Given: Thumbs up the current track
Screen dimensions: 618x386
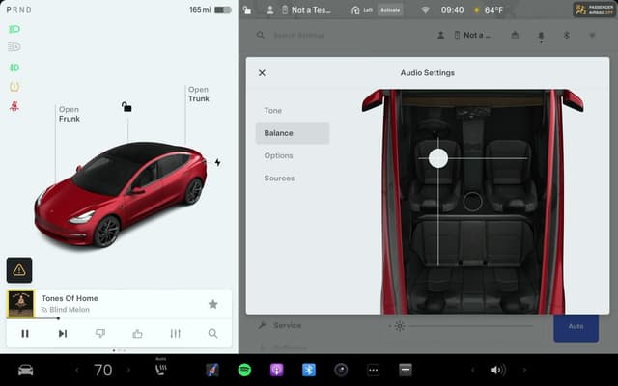Looking at the screenshot, I should click(137, 334).
